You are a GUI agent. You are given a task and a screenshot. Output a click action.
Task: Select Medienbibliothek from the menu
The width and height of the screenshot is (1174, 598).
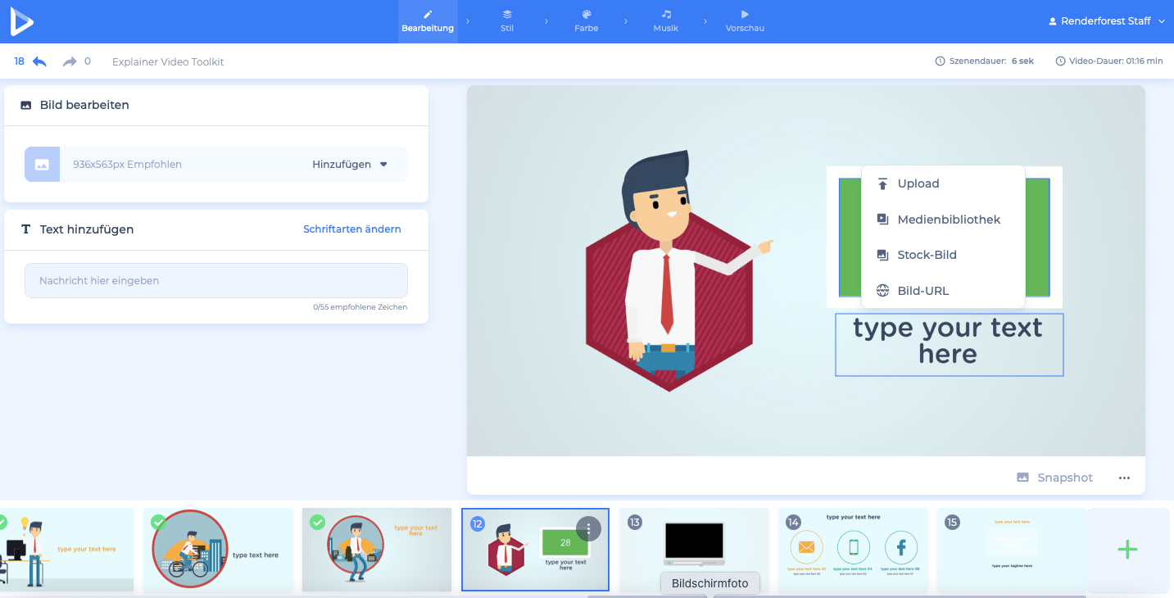coord(948,220)
